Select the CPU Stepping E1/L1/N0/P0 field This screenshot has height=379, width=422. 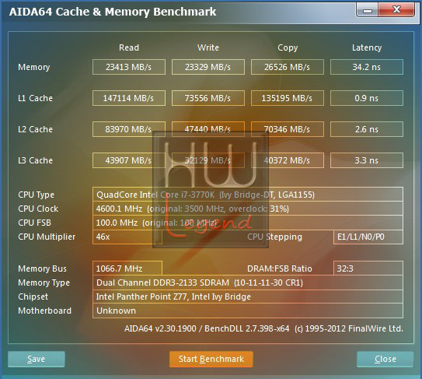click(x=368, y=237)
